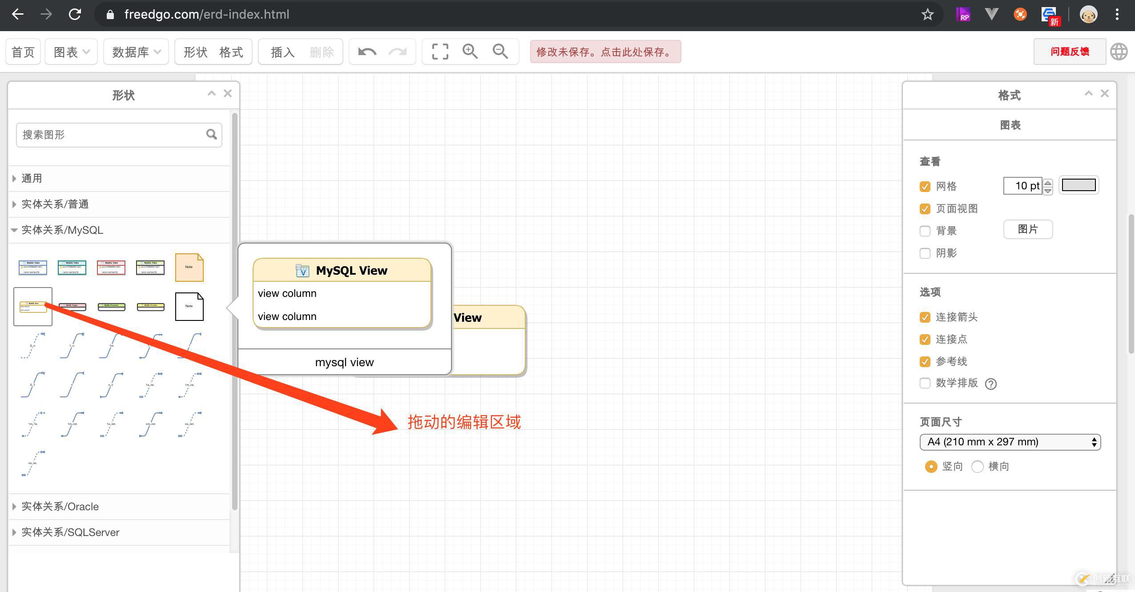The image size is (1135, 592).
Task: Click the 首页 home menu item
Action: (x=23, y=52)
